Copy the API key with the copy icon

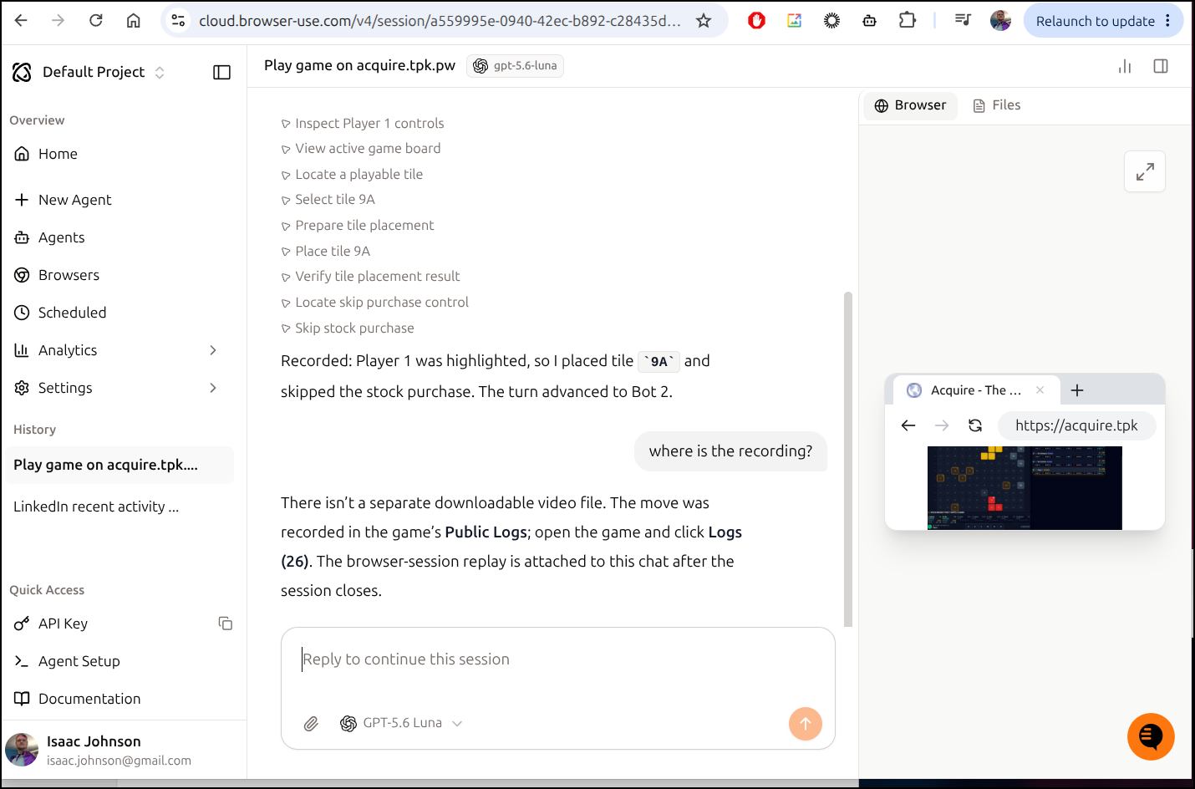[x=225, y=624]
